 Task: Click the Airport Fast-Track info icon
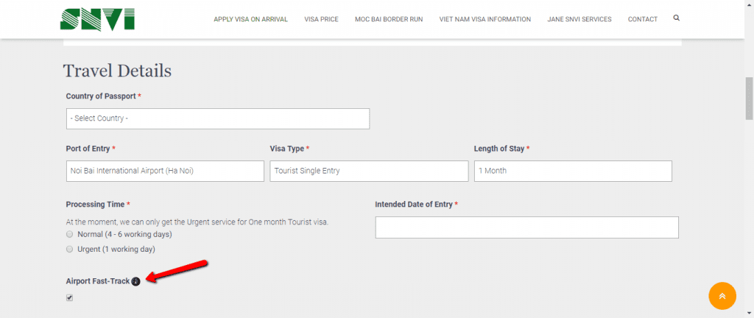(135, 281)
